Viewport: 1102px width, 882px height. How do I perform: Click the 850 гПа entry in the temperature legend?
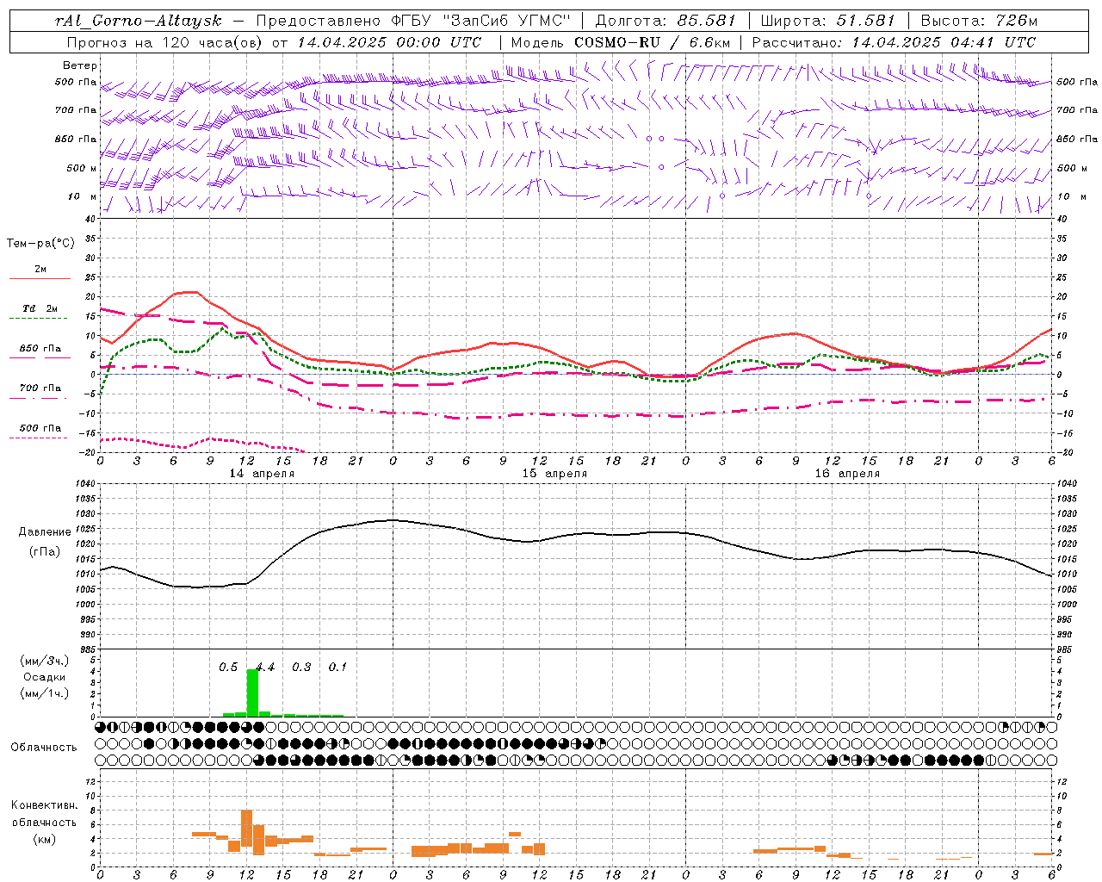click(40, 349)
